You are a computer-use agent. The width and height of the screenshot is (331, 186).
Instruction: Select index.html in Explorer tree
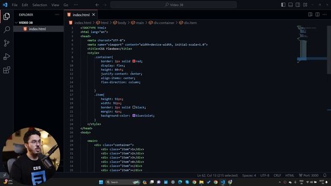coord(38,29)
